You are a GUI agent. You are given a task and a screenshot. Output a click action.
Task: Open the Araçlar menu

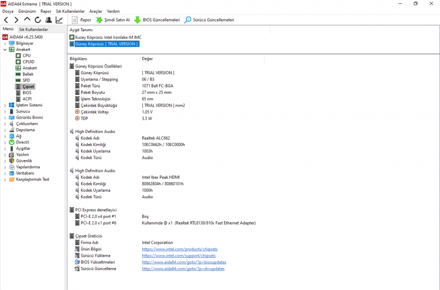95,11
